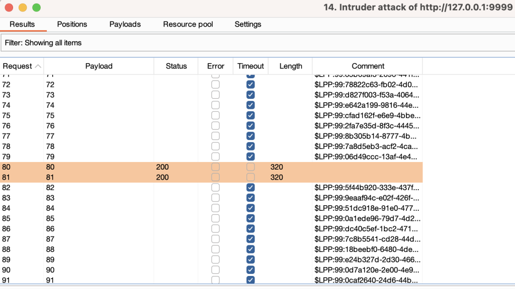This screenshot has width=515, height=289.
Task: Toggle Timeout checkbox for request 72
Action: click(x=250, y=85)
